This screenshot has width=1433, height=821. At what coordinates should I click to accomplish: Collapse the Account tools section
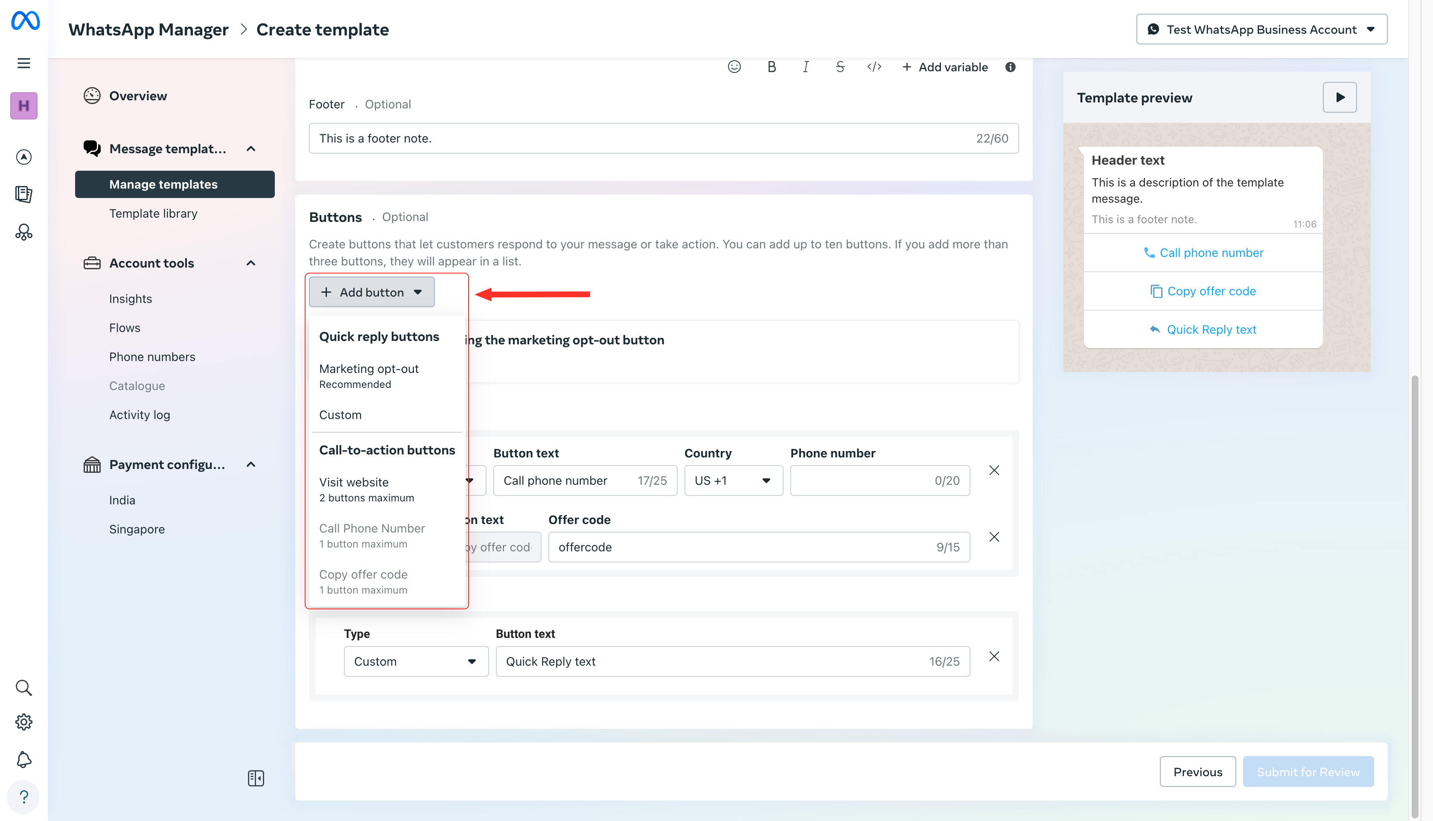click(x=251, y=263)
